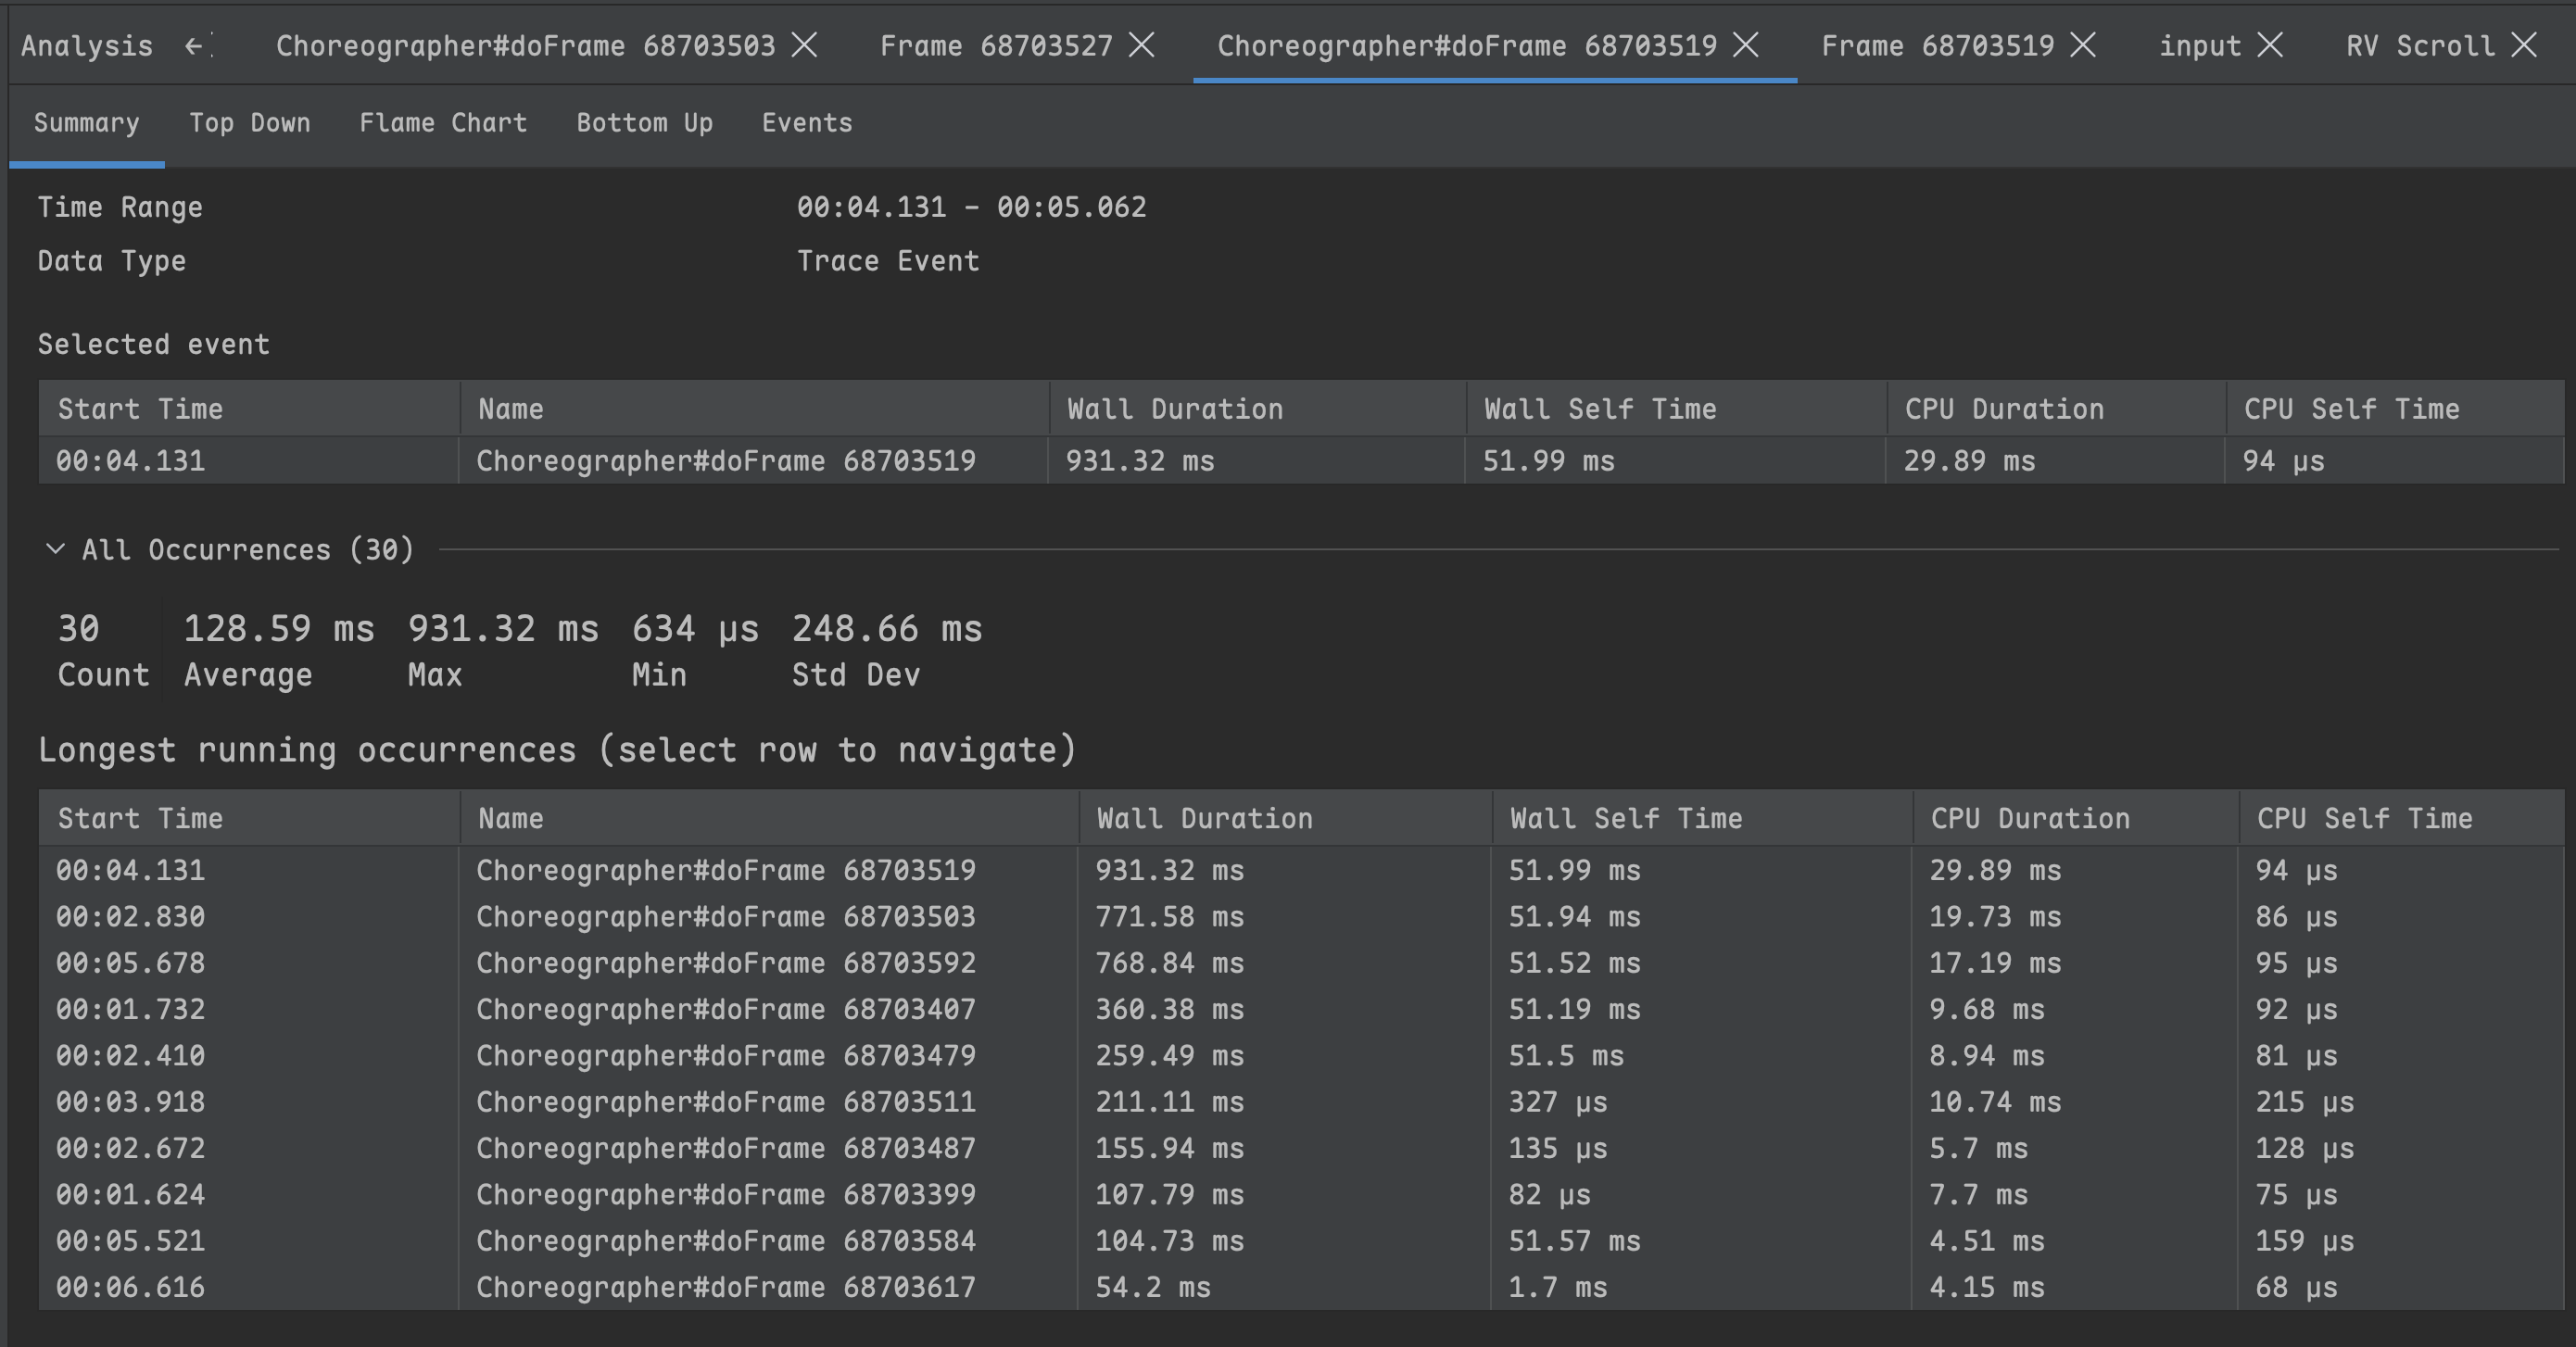Open the Events tab
Screen dimensions: 2576x1347
[807, 123]
